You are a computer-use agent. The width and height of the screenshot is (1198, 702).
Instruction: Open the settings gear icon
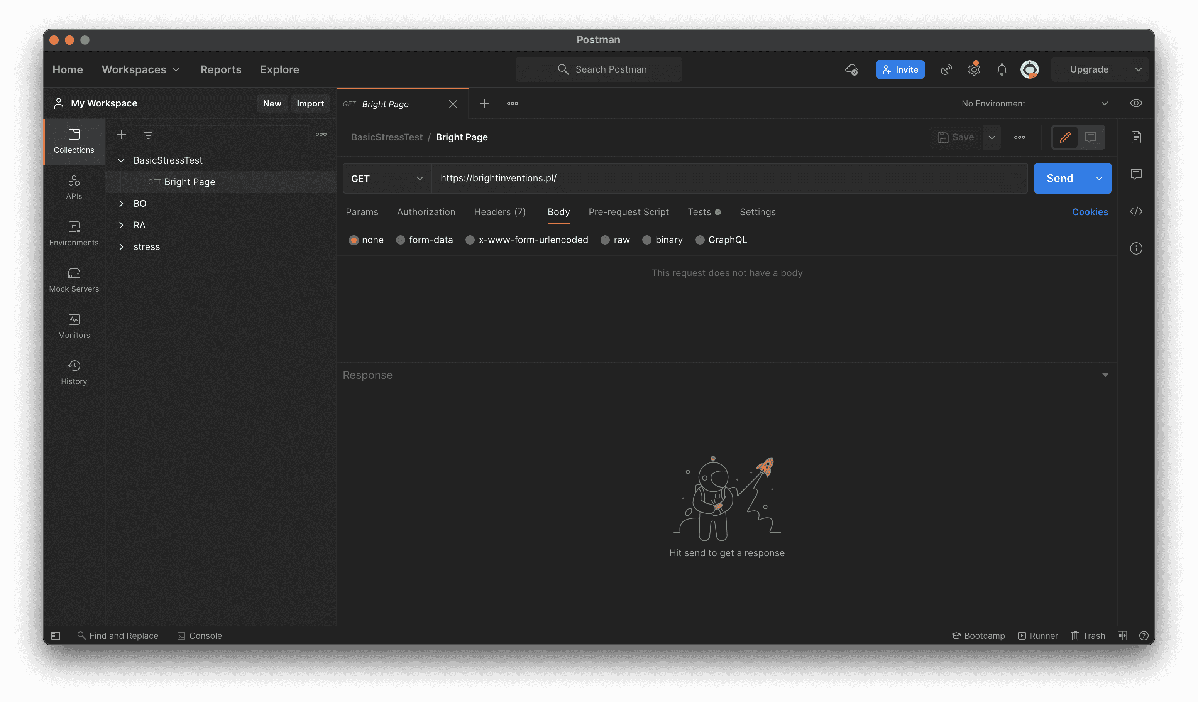coord(974,69)
